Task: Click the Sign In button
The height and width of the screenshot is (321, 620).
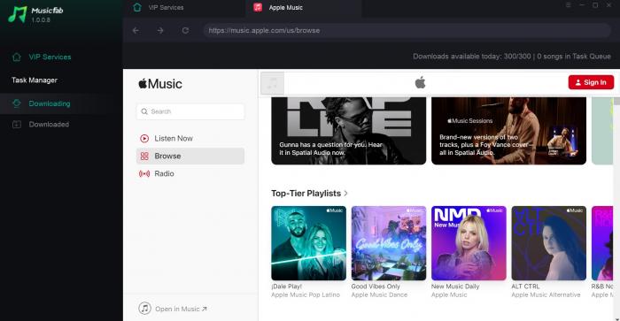Action: (591, 82)
